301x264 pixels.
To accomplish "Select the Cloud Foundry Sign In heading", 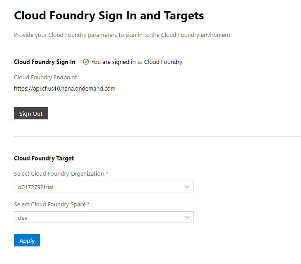I will tap(45, 62).
